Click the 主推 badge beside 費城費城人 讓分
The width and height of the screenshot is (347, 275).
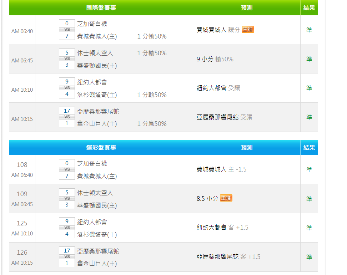pyautogui.click(x=247, y=30)
